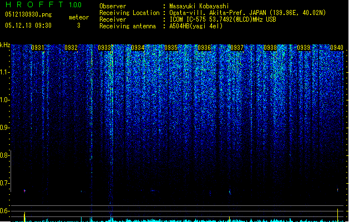Click the 0935 time marker
Image resolution: width=349 pixels, height=222 pixels.
click(171, 48)
